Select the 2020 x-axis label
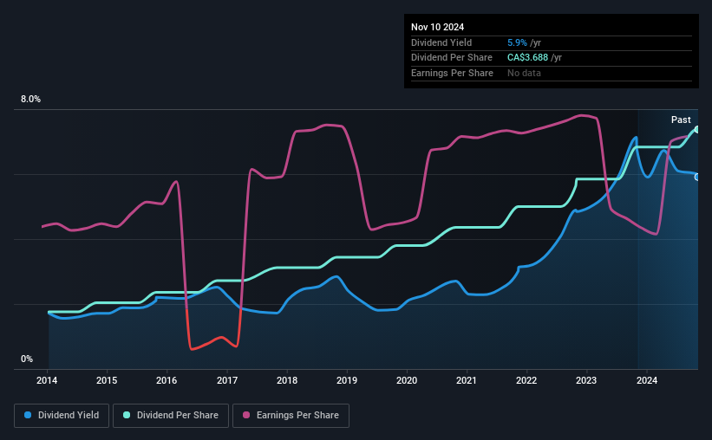 (x=407, y=380)
